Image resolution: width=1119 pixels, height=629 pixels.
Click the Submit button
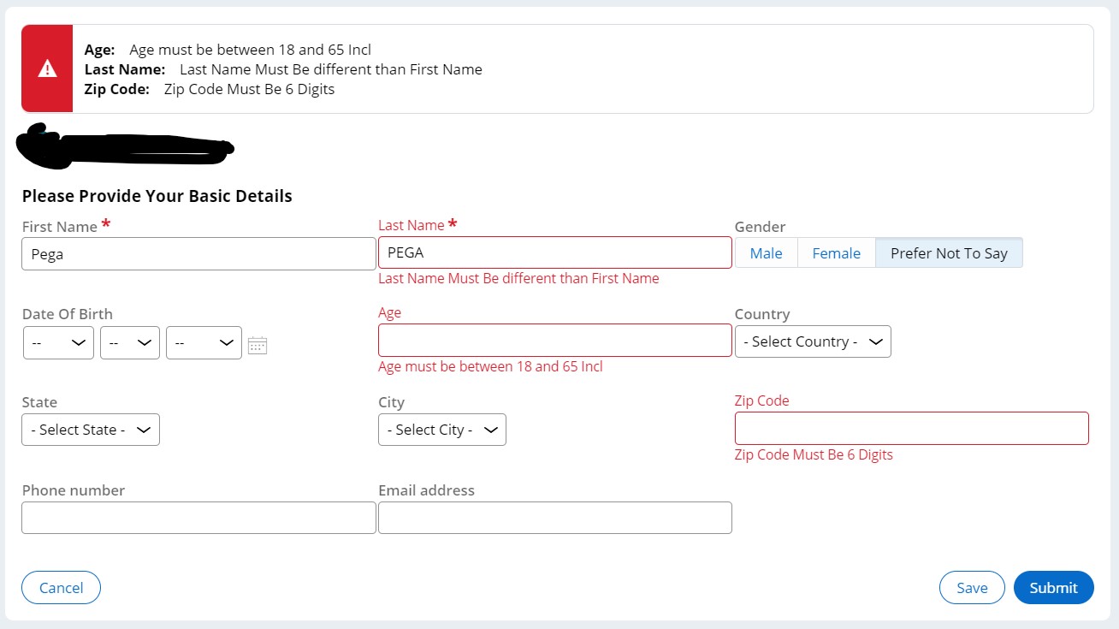pyautogui.click(x=1053, y=587)
